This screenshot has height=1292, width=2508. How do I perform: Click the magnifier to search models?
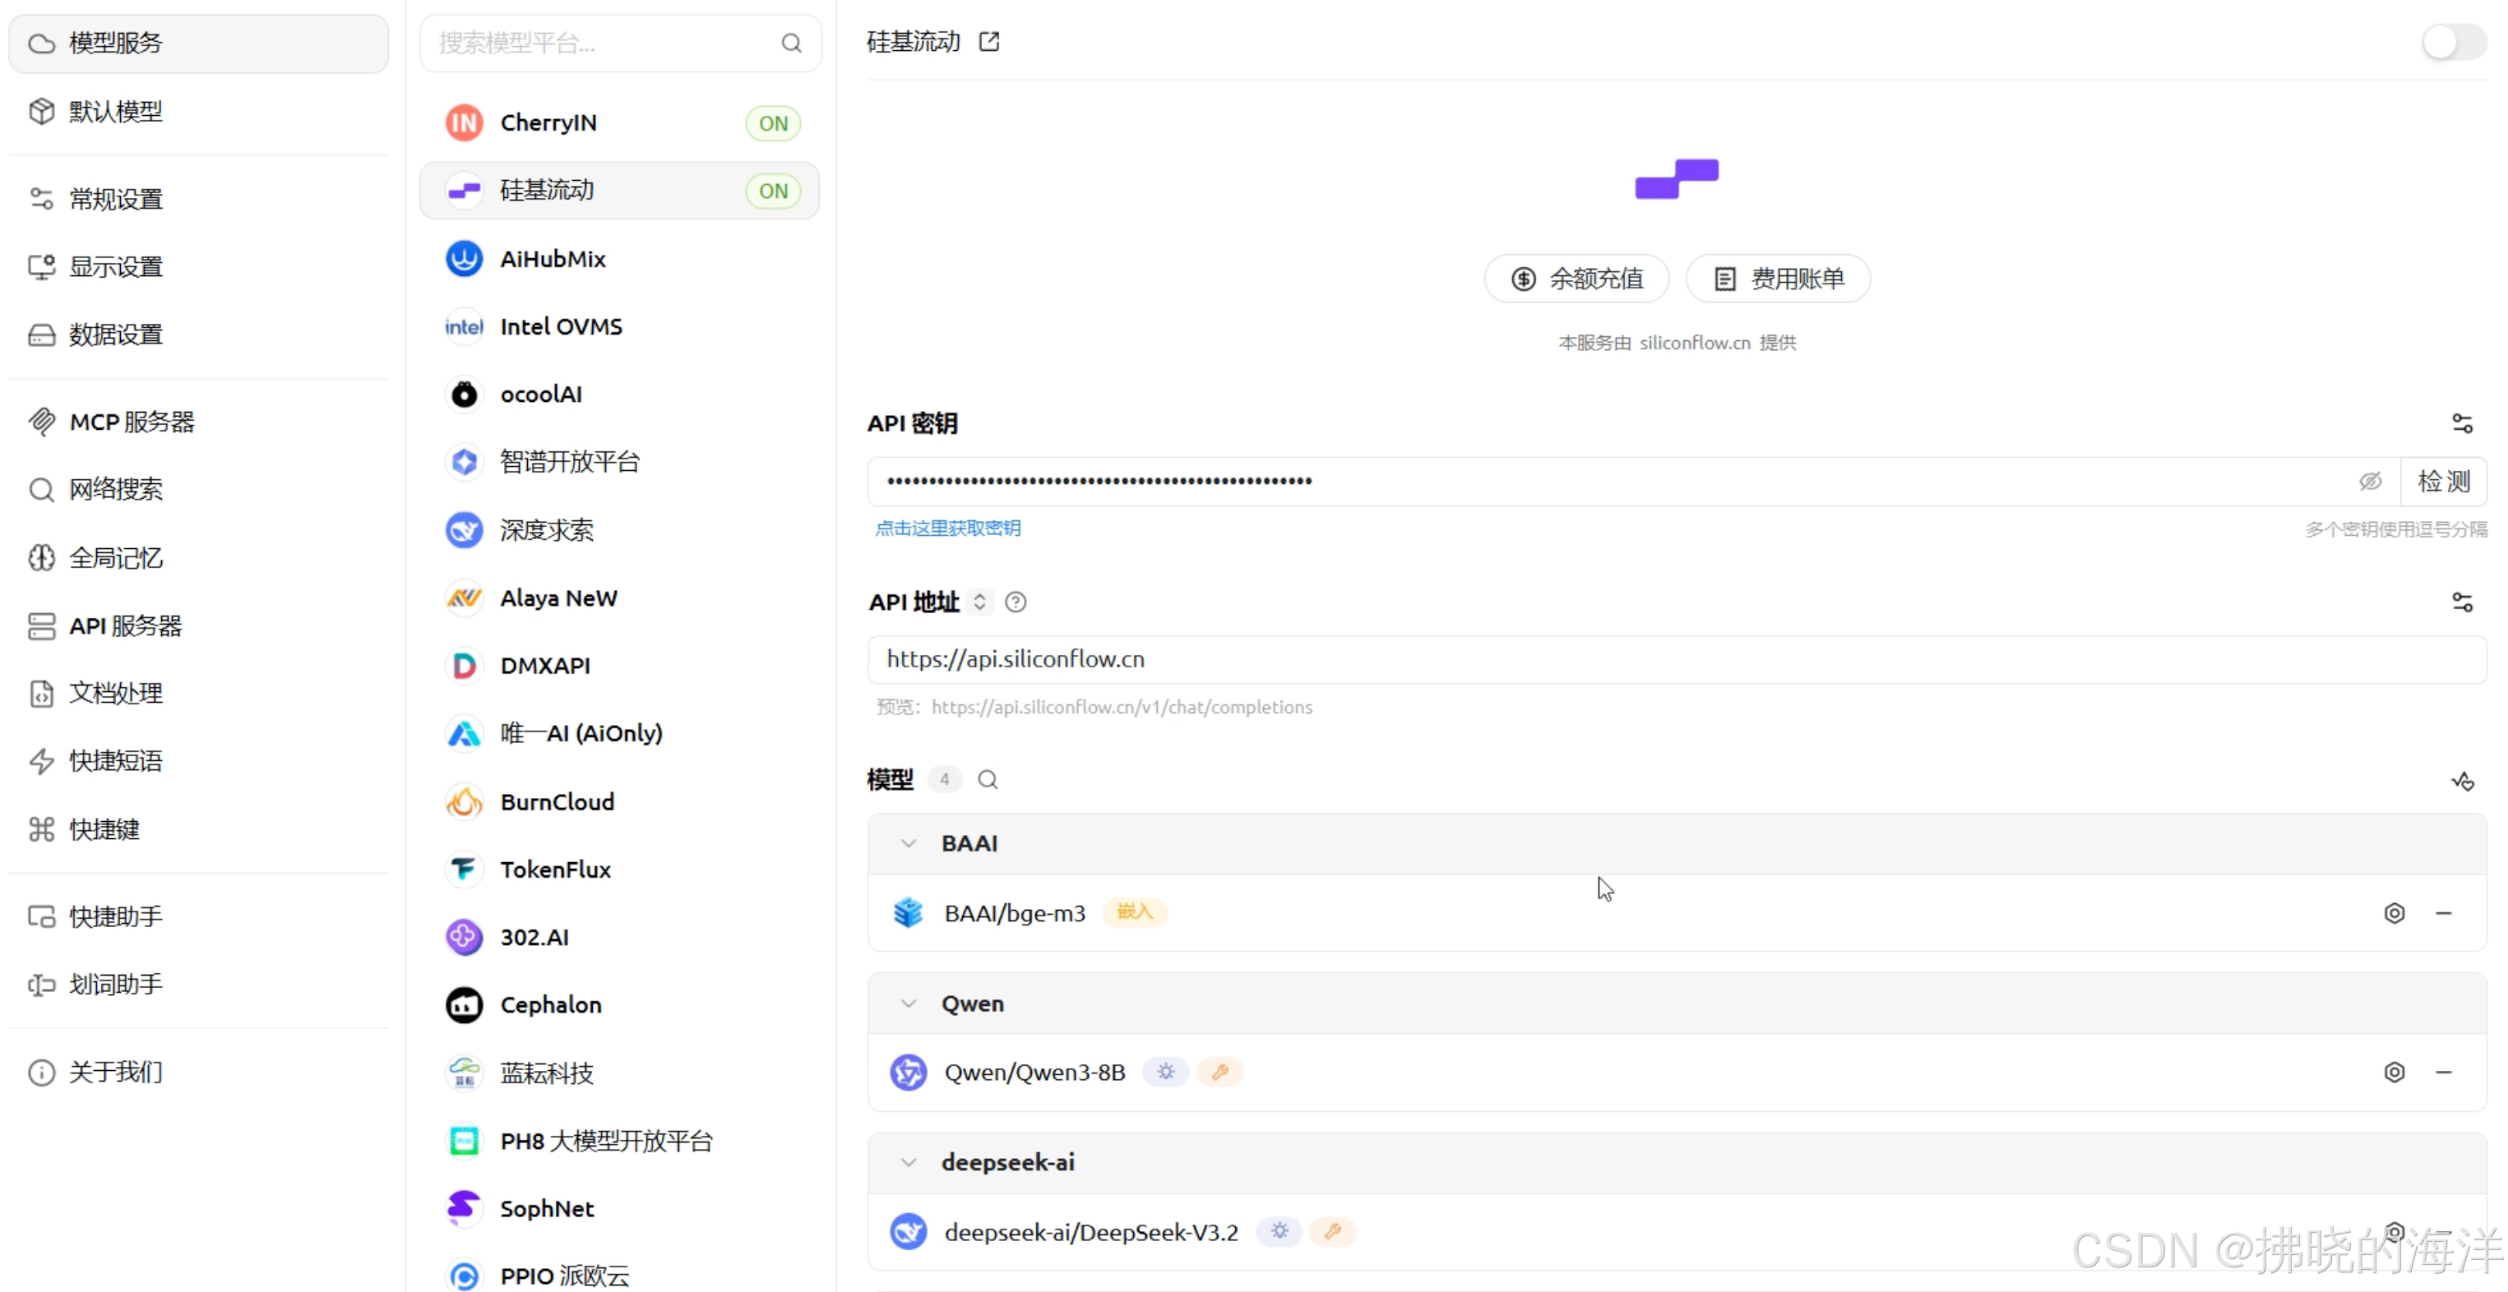(988, 779)
